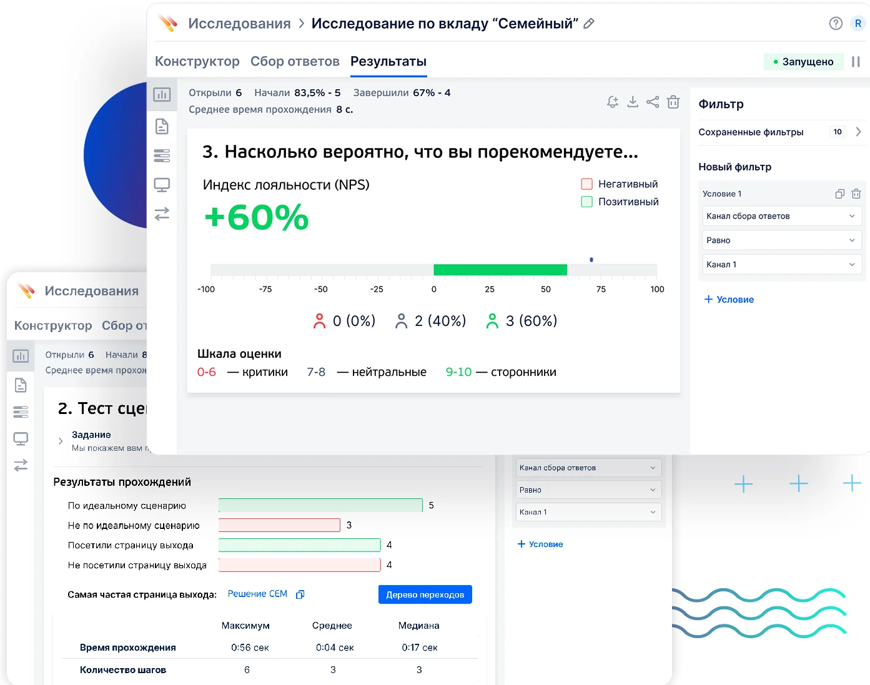Go to Исследования breadcrumb in front window
This screenshot has width=870, height=685.
pos(239,24)
